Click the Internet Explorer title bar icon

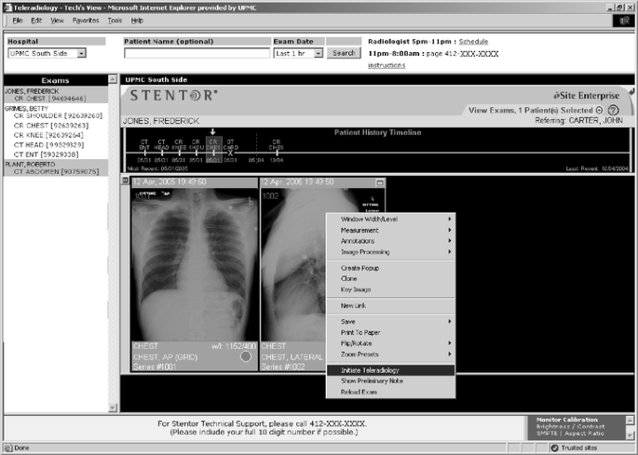pos(8,7)
